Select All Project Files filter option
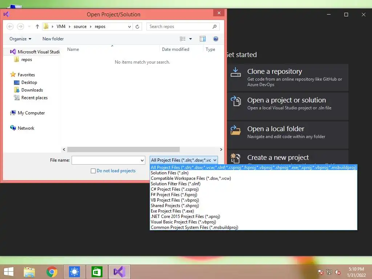 [x=253, y=167]
